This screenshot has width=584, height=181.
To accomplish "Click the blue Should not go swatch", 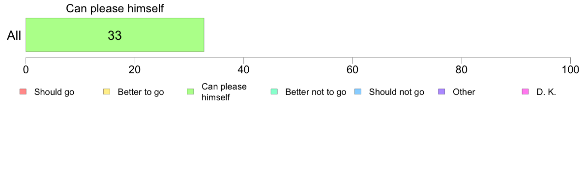I will tap(357, 92).
